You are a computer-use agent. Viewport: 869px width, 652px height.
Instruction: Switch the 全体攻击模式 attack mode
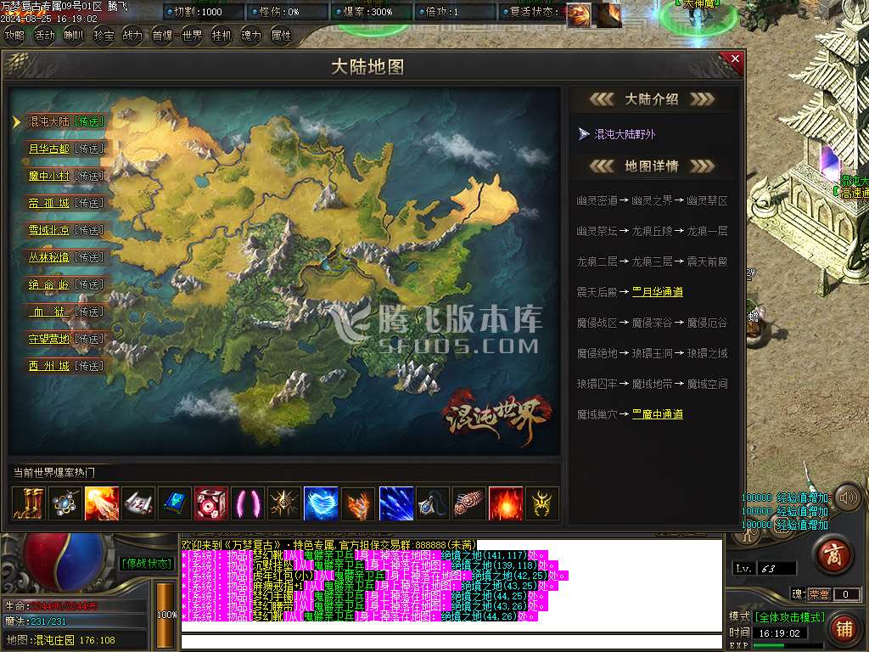click(789, 617)
